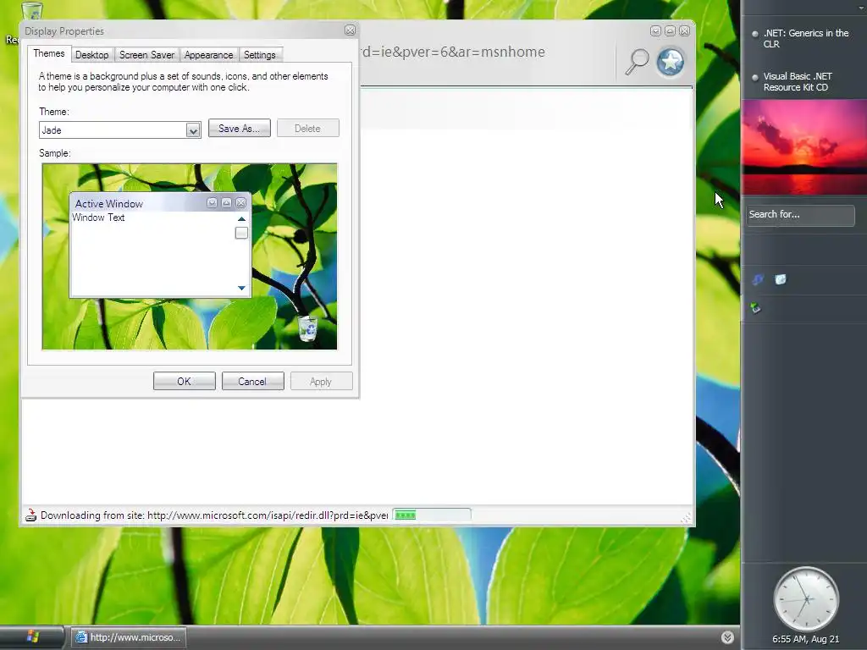Open 'Visual Basic .NET Resource Kit CD' link
The width and height of the screenshot is (867, 650).
[798, 82]
